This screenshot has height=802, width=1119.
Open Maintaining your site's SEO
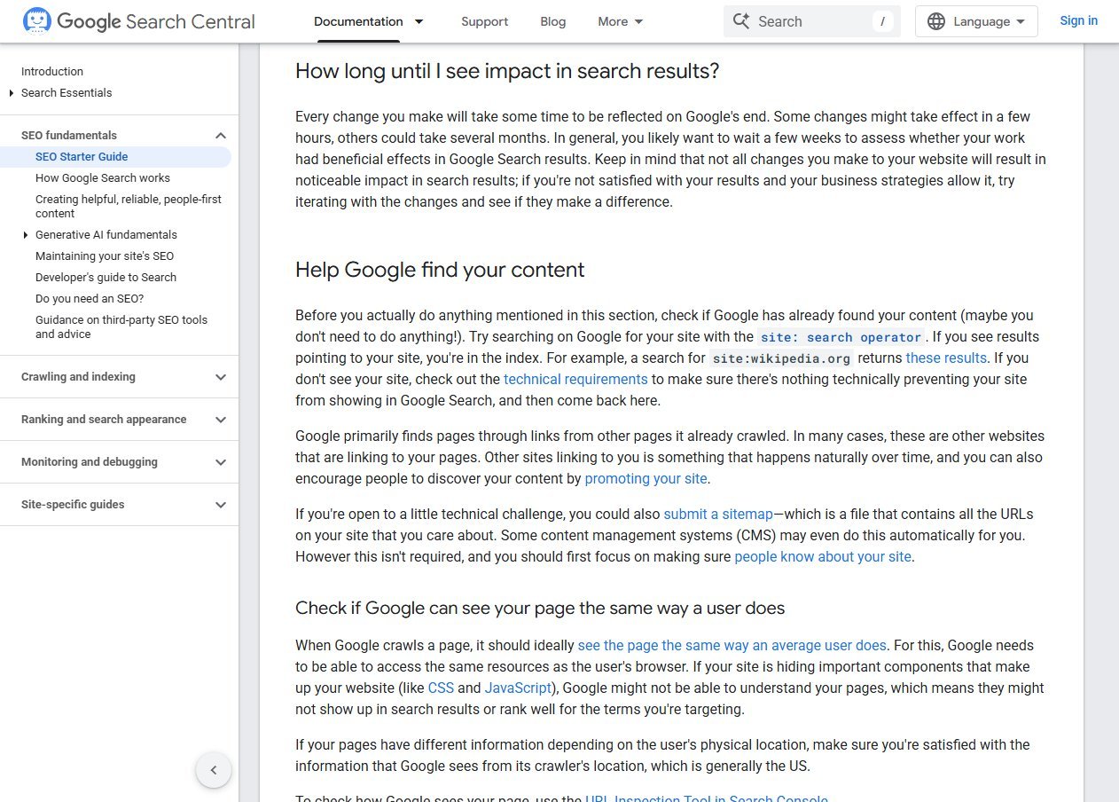105,256
